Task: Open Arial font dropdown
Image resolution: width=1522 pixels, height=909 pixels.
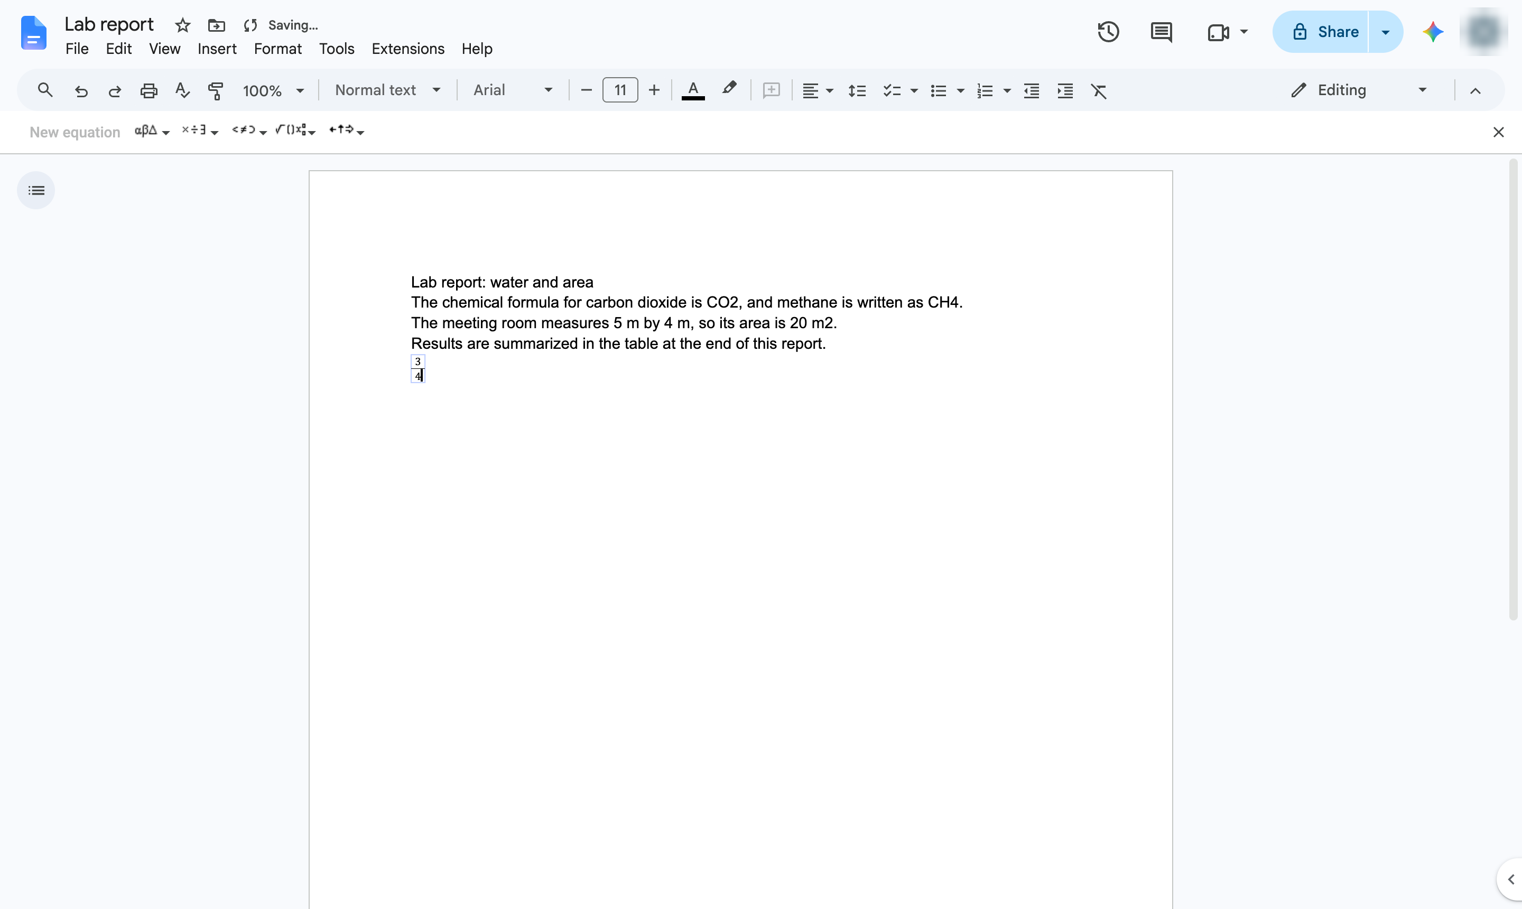Action: 513,90
